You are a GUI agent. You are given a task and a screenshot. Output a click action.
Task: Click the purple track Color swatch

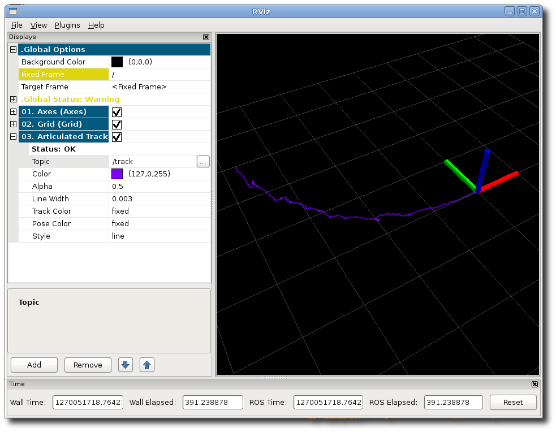(117, 174)
